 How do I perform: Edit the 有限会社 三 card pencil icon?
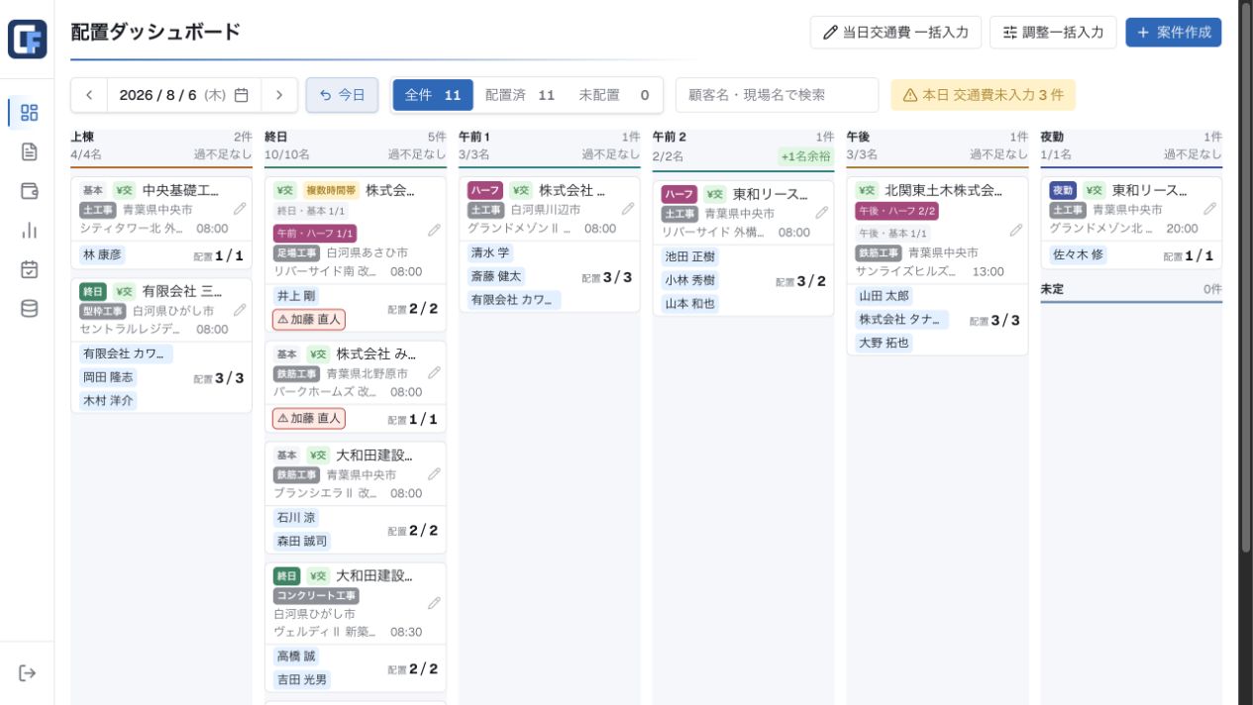point(240,310)
